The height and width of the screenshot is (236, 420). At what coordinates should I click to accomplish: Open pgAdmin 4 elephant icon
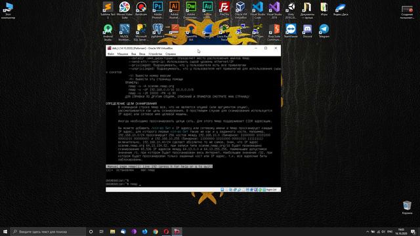click(x=157, y=31)
